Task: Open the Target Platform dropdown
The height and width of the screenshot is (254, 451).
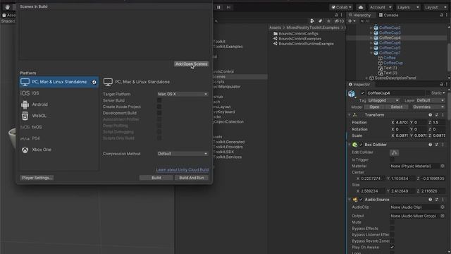Action: tap(183, 94)
